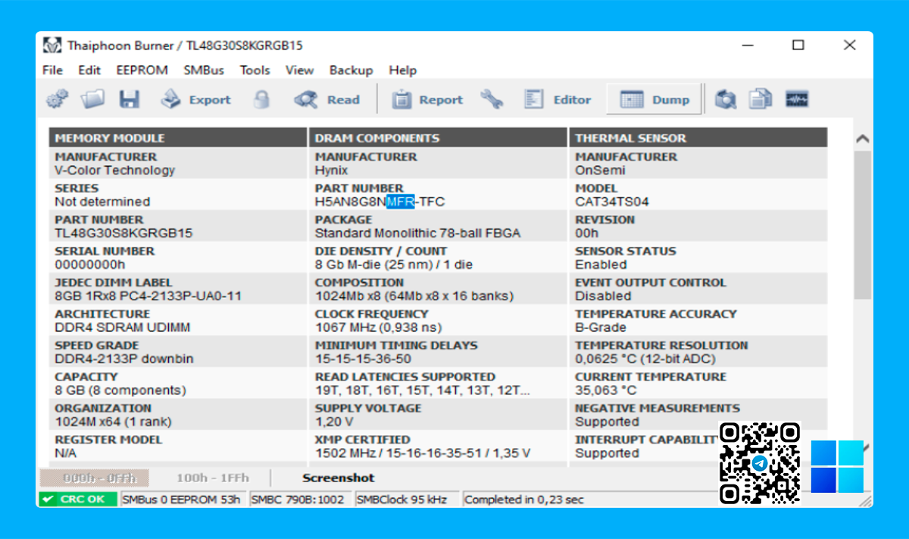The width and height of the screenshot is (909, 539).
Task: Click the CAT34TS04 model value
Action: [611, 202]
